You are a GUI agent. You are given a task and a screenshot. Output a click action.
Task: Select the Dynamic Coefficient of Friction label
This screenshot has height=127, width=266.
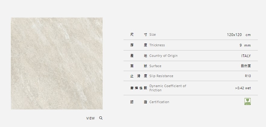(168, 88)
